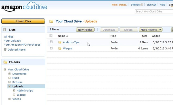Click the trash can icon for Deleted Items

(x=5, y=50)
